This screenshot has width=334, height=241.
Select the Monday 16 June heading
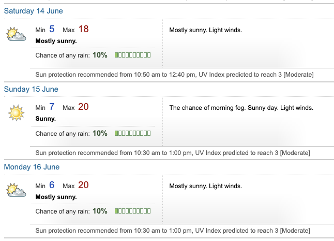point(32,167)
